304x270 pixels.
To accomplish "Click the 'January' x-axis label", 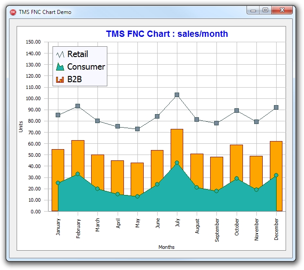I will (58, 227).
